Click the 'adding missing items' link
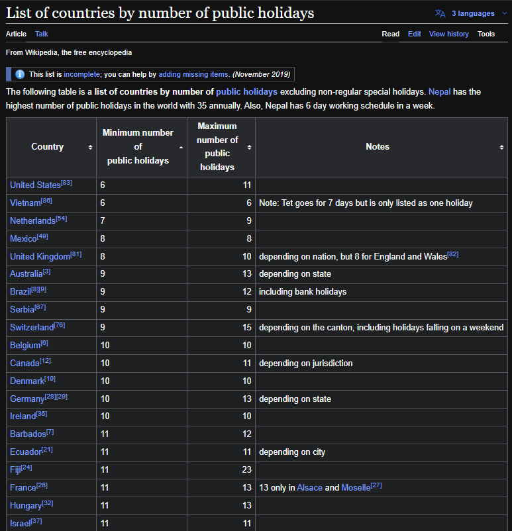 (193, 74)
